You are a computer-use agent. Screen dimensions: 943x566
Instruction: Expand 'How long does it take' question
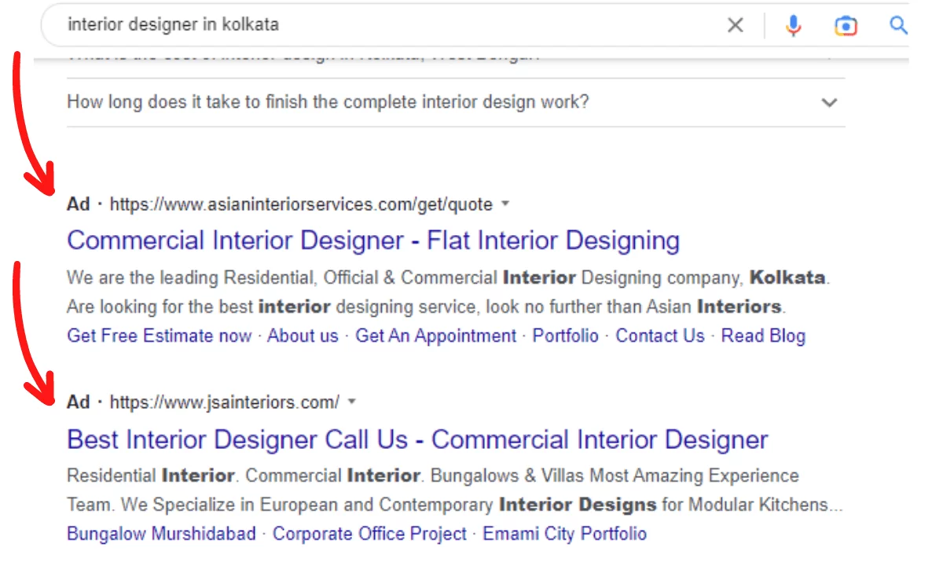tap(829, 102)
